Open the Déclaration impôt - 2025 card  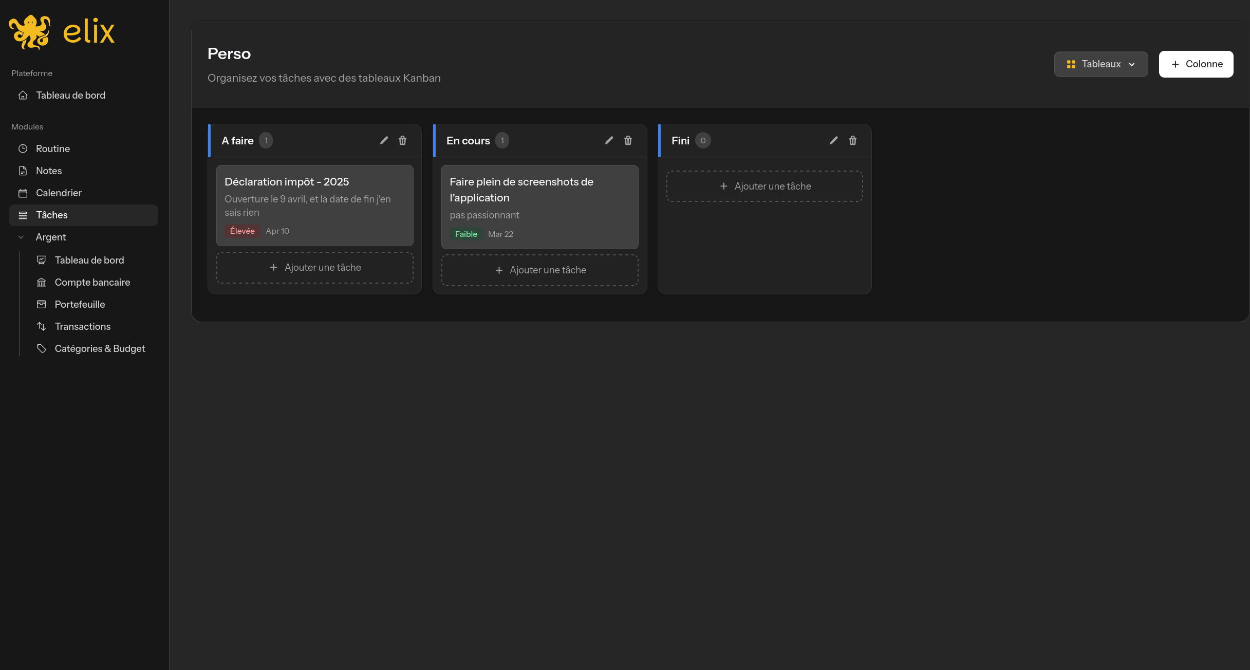(x=314, y=206)
